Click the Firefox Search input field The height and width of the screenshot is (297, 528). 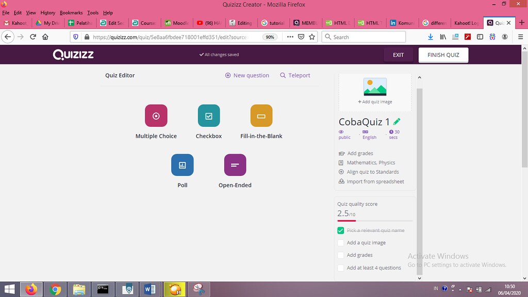click(x=364, y=37)
